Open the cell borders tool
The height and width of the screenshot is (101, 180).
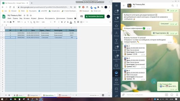coord(78,22)
